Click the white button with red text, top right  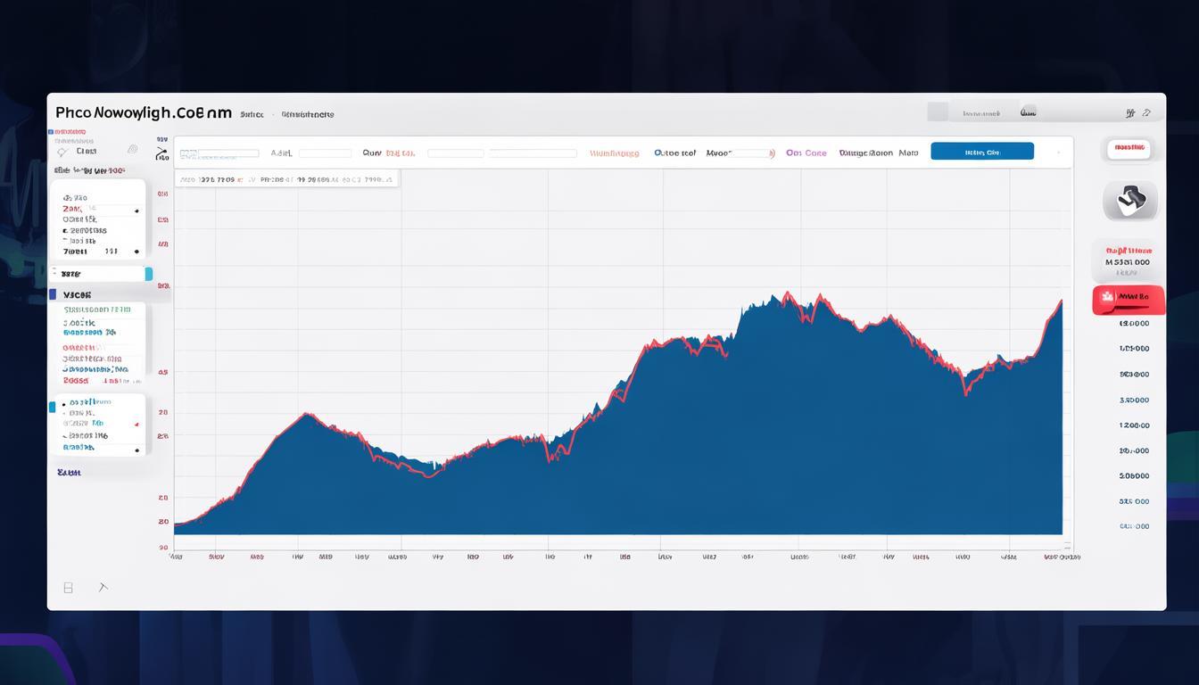[1129, 147]
